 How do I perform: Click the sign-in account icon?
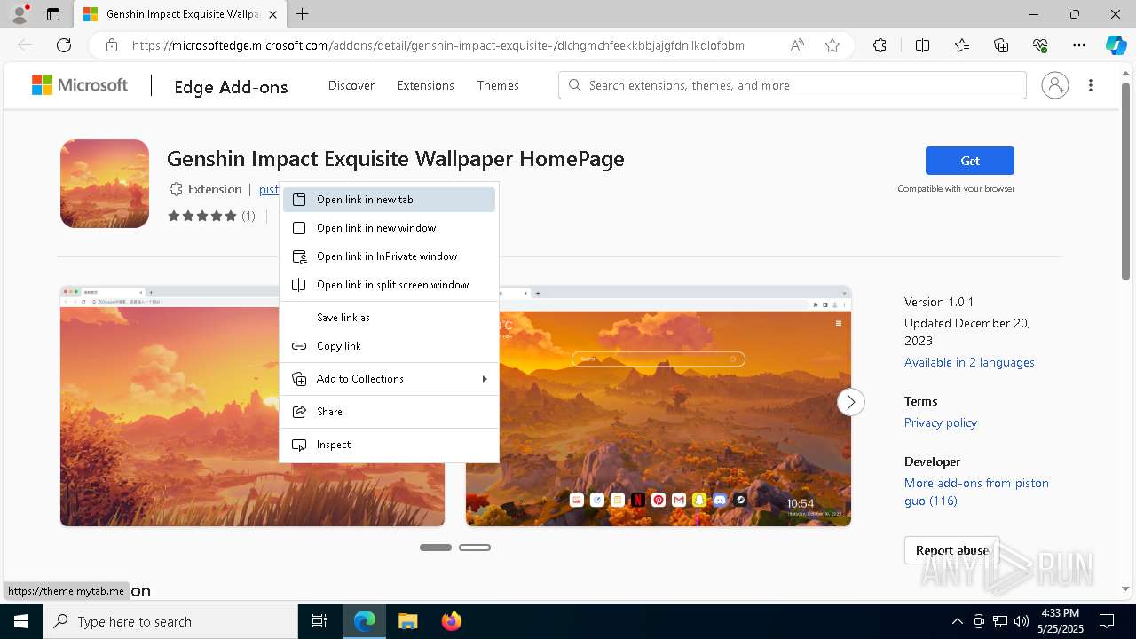1055,85
